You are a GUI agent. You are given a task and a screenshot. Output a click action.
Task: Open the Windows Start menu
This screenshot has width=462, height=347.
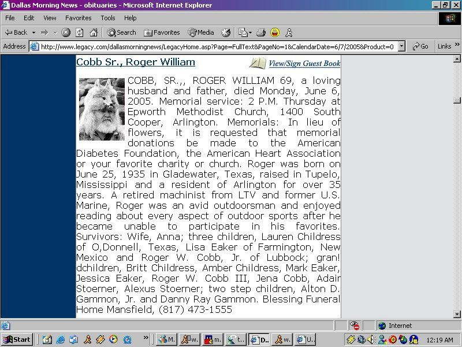[x=17, y=339]
